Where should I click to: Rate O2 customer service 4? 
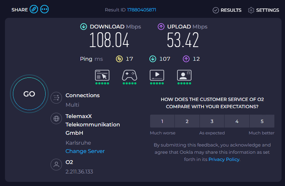tap(237, 121)
